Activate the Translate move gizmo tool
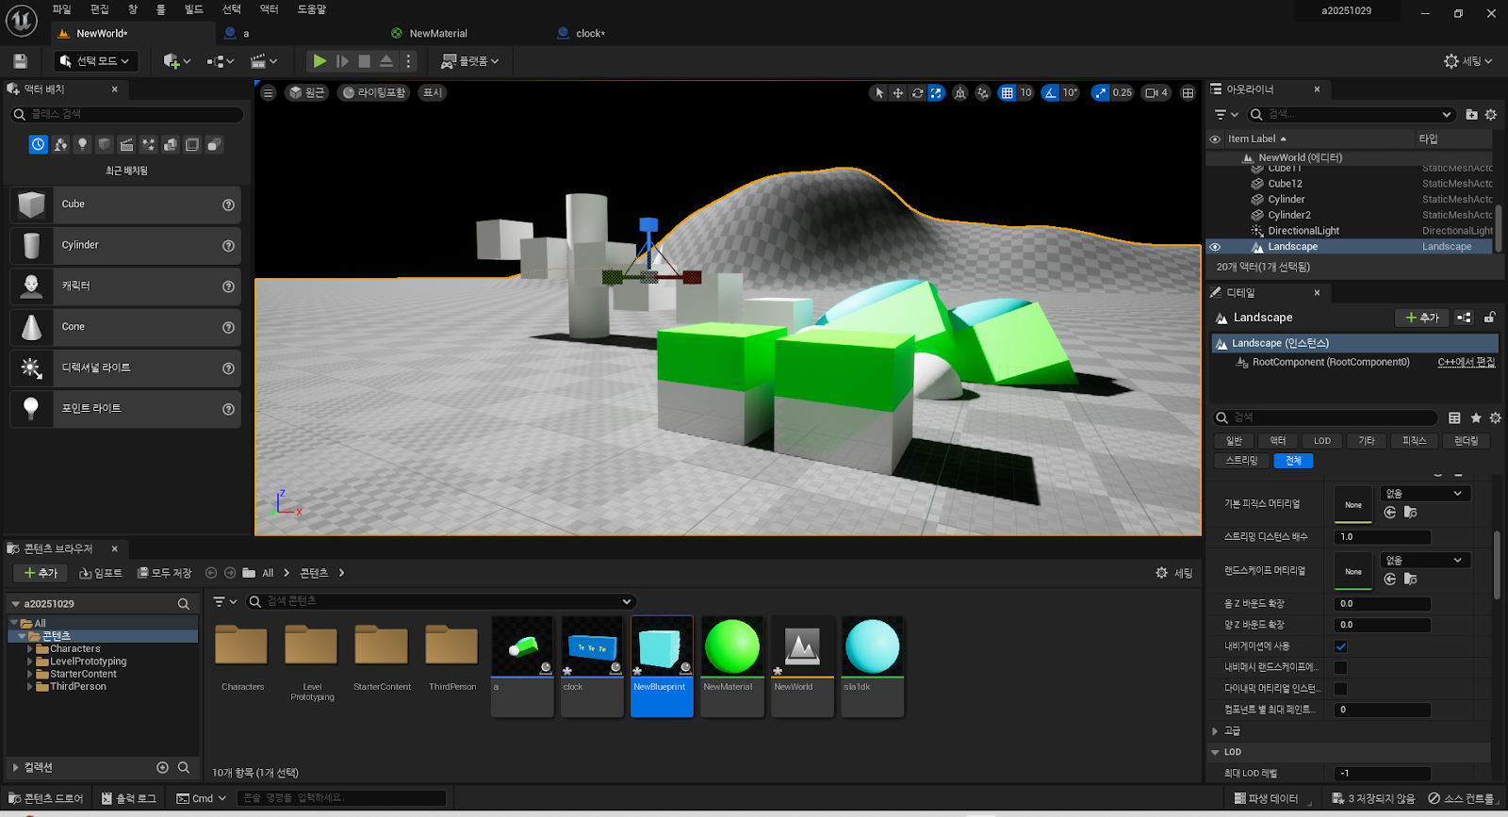 pyautogui.click(x=898, y=92)
